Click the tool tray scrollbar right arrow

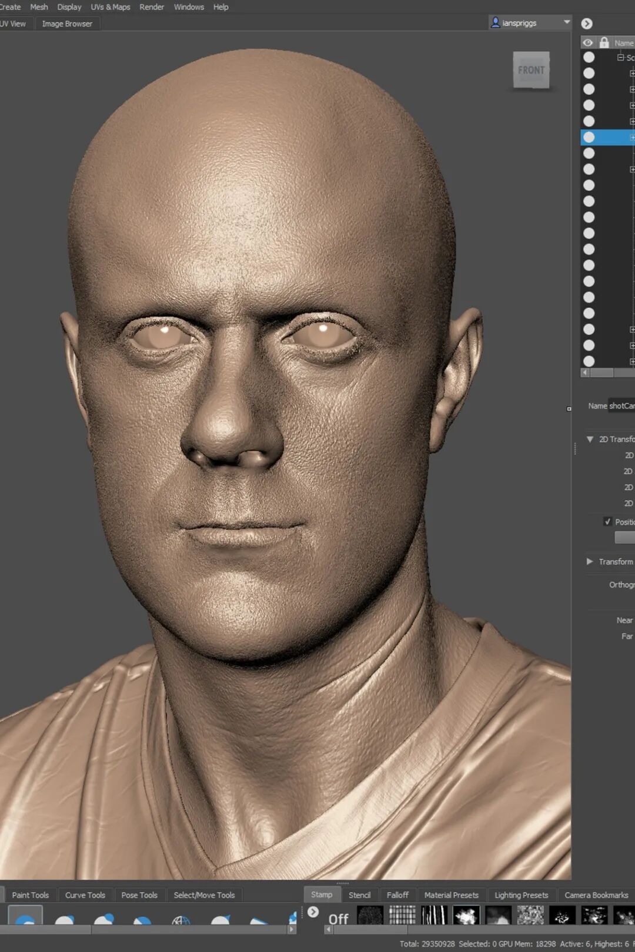292,930
